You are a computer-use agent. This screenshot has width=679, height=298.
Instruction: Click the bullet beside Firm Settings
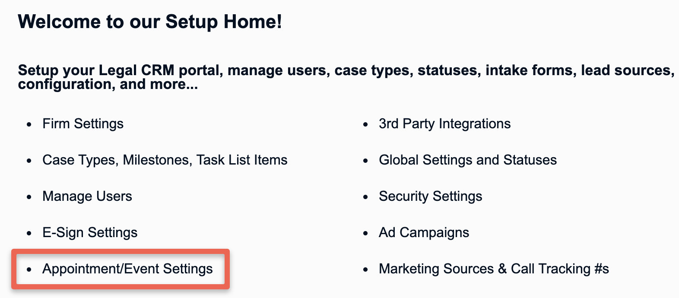pos(29,125)
